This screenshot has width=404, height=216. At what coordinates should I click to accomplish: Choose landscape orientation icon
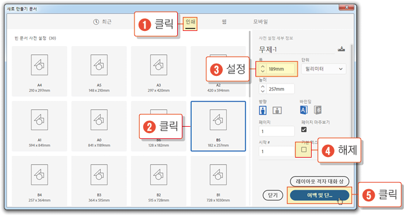pyautogui.click(x=277, y=110)
